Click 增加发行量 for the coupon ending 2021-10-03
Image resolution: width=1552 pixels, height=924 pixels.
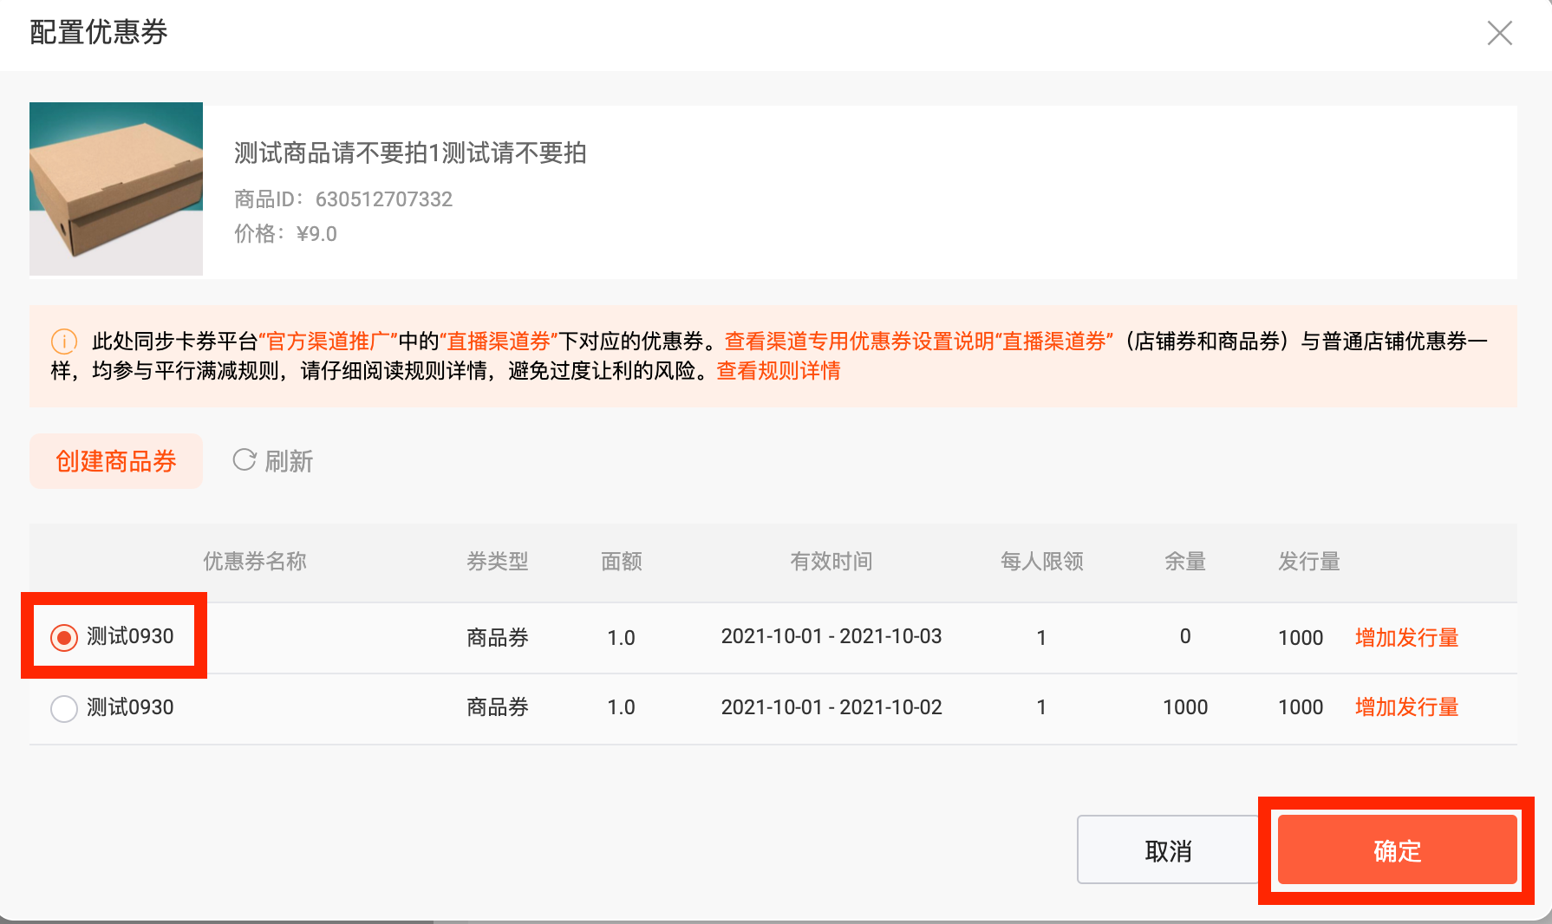pos(1406,638)
